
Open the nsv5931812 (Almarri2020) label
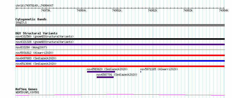(34, 53)
